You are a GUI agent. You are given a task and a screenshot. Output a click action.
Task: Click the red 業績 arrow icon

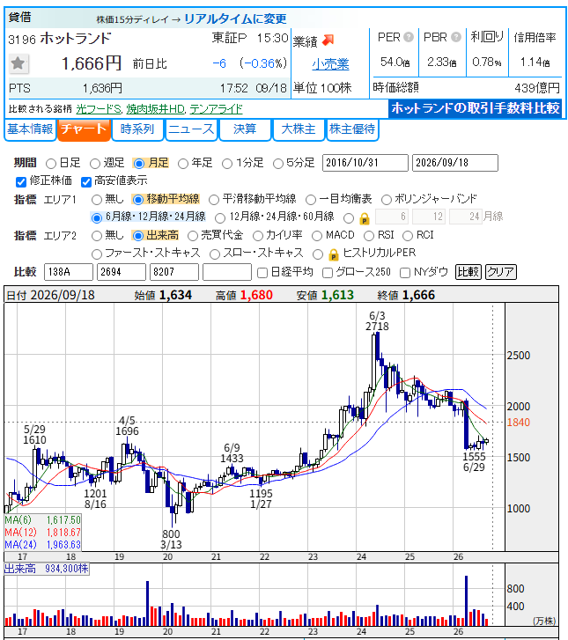coord(328,40)
